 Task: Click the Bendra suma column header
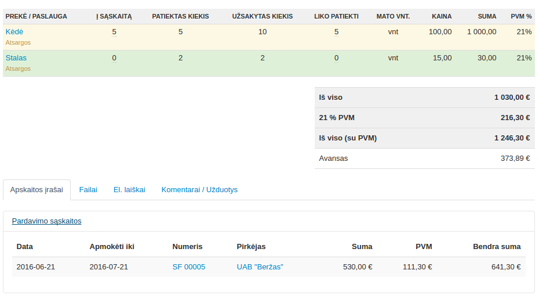497,247
